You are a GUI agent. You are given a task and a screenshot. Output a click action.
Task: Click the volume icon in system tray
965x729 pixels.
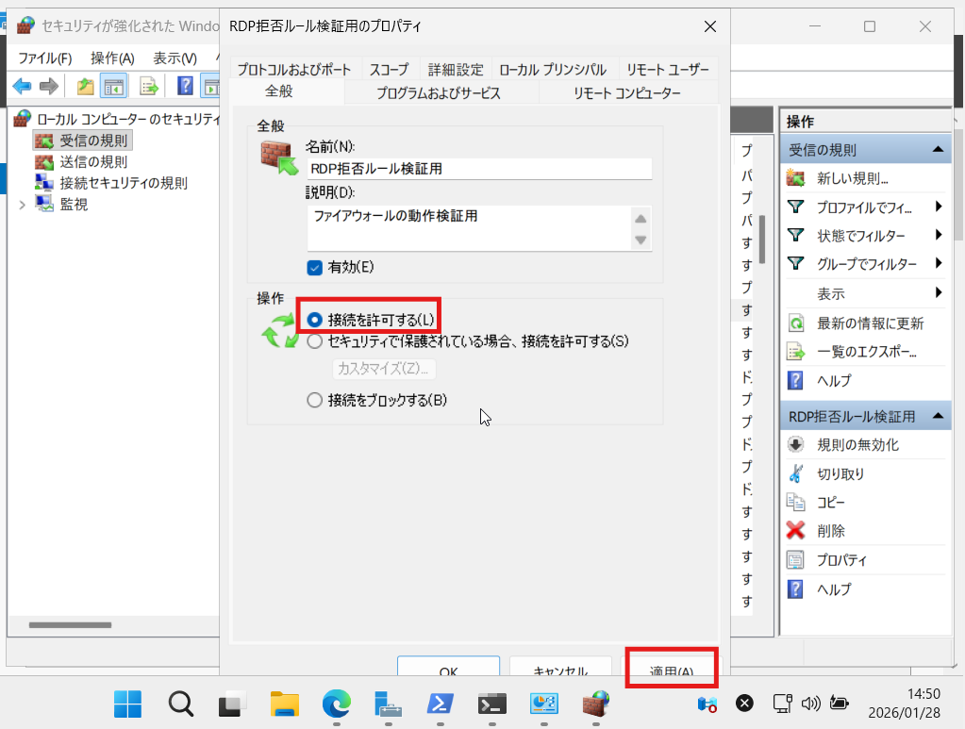click(810, 704)
